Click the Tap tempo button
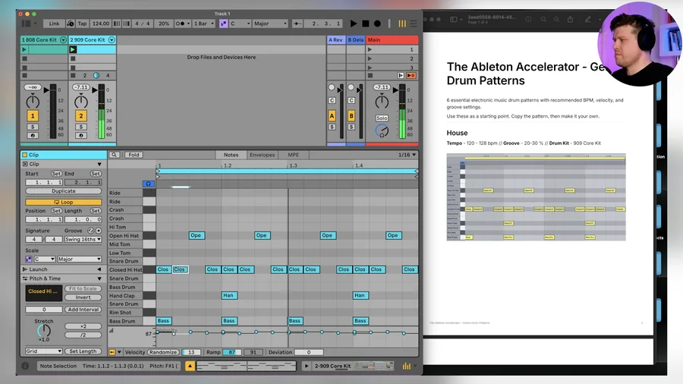The image size is (683, 384). [82, 24]
